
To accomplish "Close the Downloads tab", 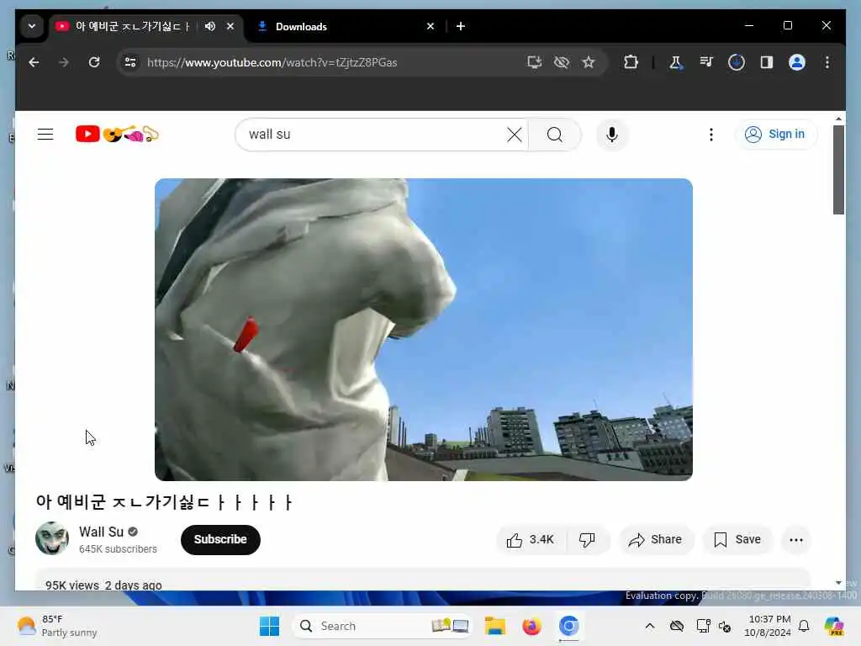I will (x=430, y=26).
